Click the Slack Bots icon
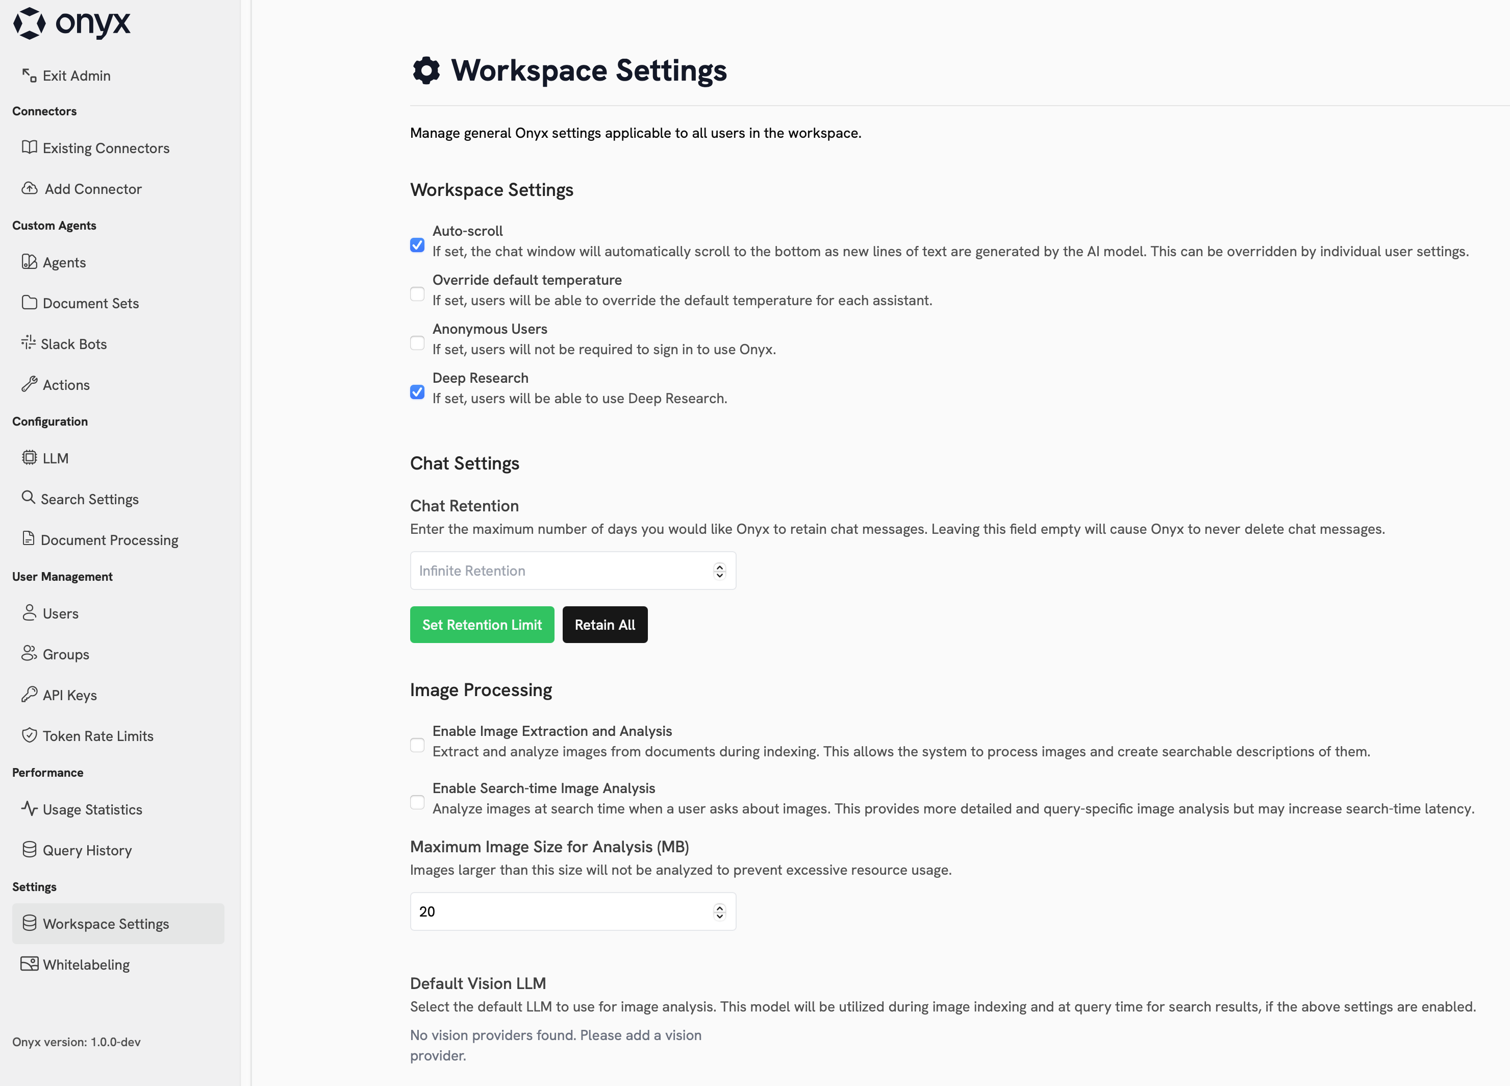The width and height of the screenshot is (1510, 1086). coord(28,343)
